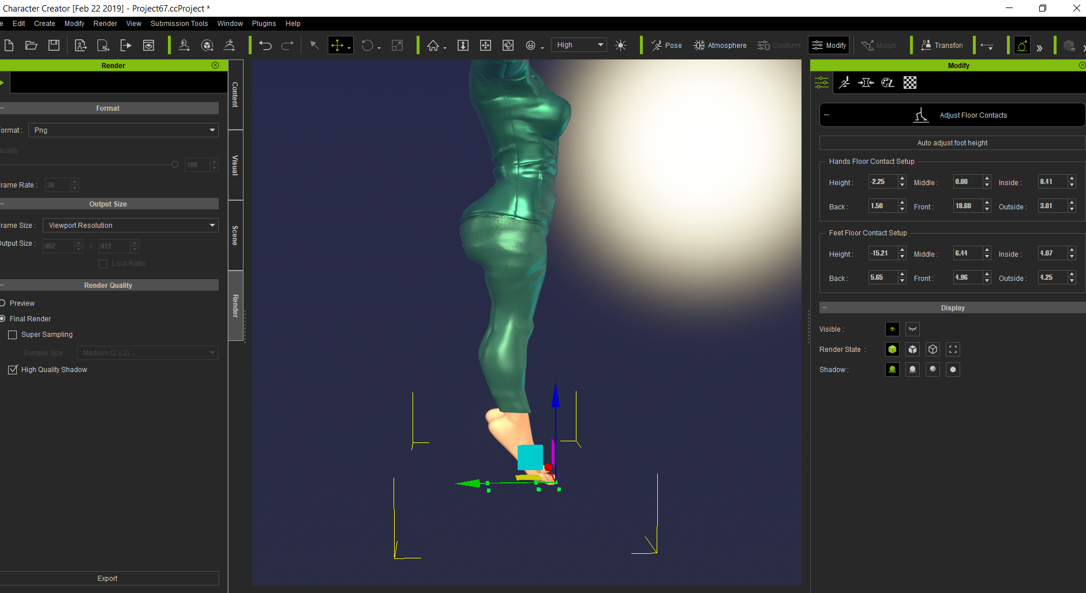Increase the Hands Front value stepper
Viewport: 1086px width, 593px height.
click(987, 202)
